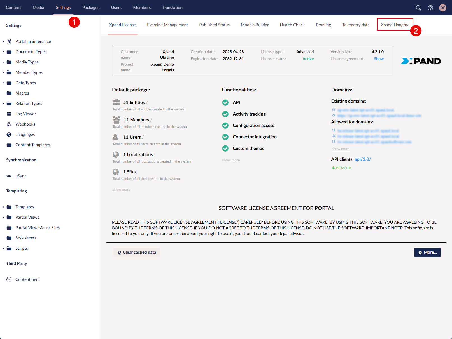This screenshot has width=452, height=339.
Task: Open the help question mark icon
Action: click(430, 8)
